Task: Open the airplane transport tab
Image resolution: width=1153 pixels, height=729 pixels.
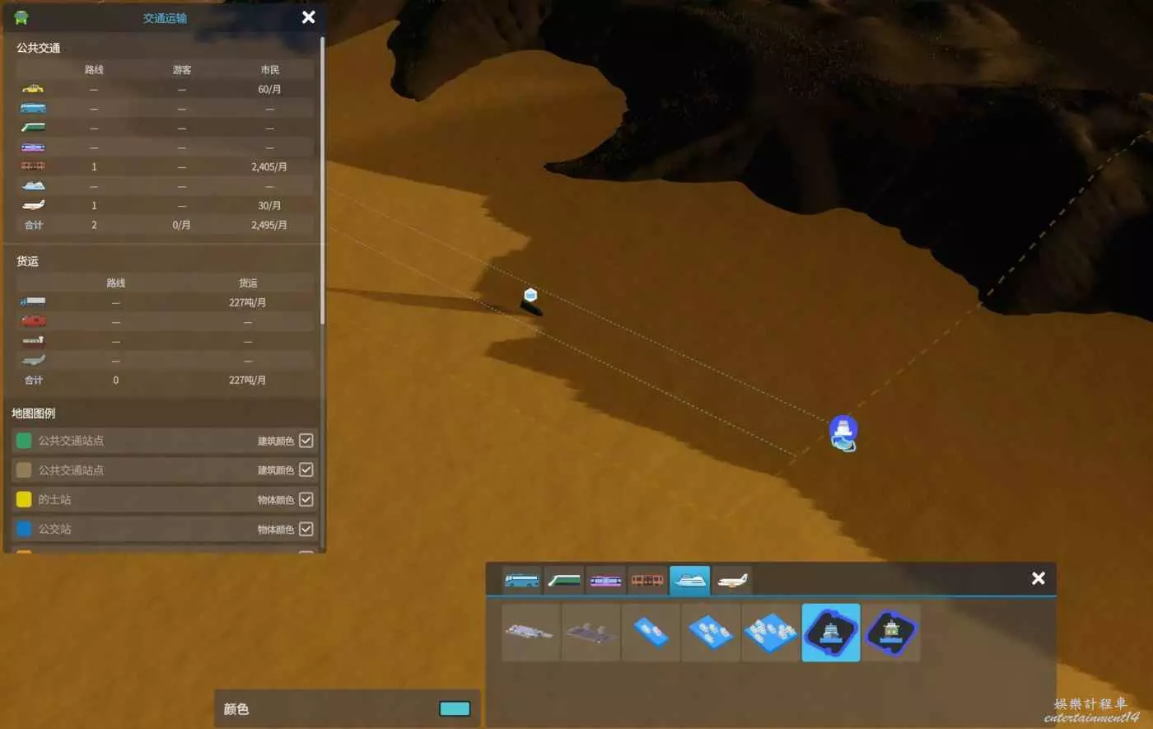Action: [731, 581]
